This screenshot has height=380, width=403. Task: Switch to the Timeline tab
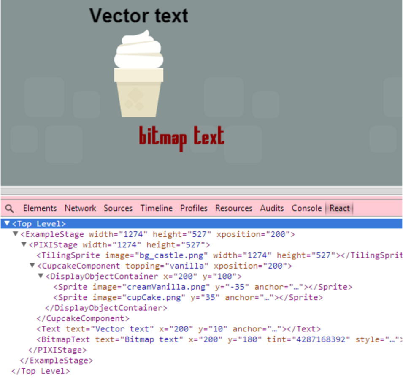click(x=156, y=208)
